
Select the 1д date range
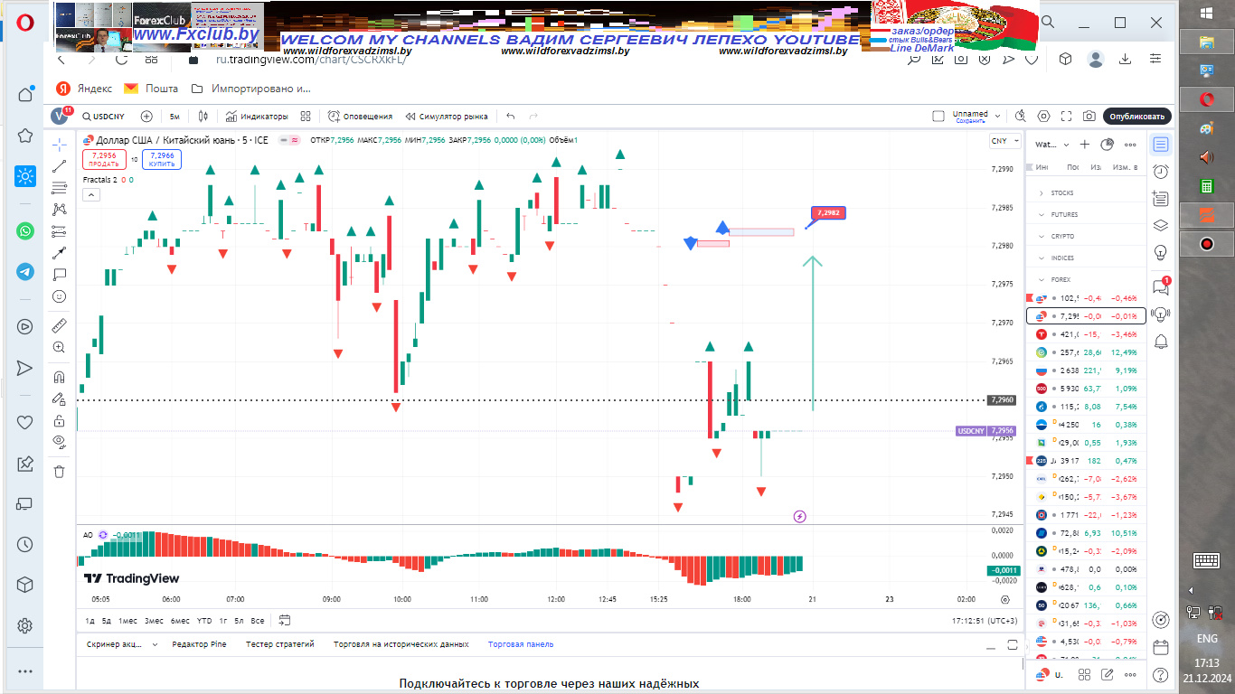point(90,621)
